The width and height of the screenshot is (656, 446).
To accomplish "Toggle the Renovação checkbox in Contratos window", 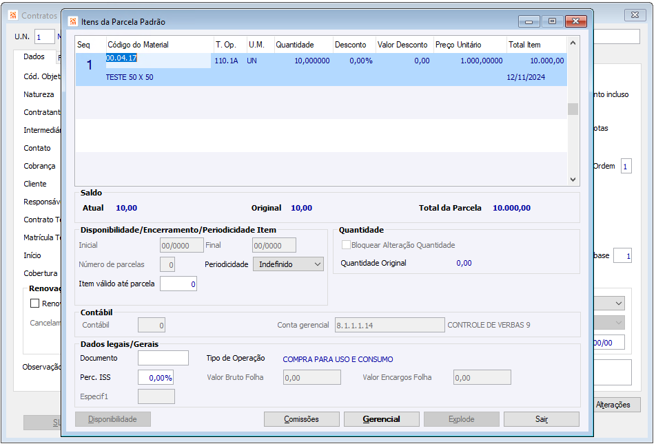I will point(34,304).
